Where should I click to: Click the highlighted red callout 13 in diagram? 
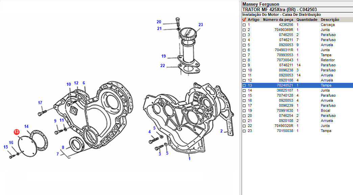coord(16,132)
